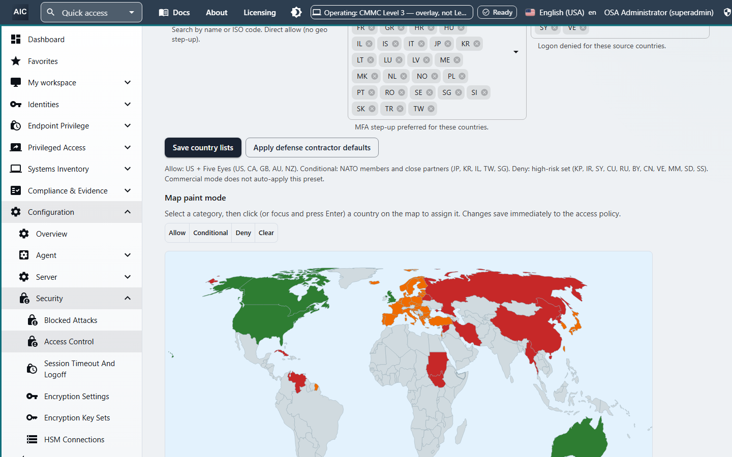Open the About page
The width and height of the screenshot is (732, 457).
pyautogui.click(x=217, y=12)
